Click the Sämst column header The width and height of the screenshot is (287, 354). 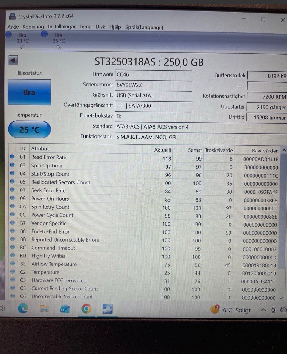tap(188, 150)
